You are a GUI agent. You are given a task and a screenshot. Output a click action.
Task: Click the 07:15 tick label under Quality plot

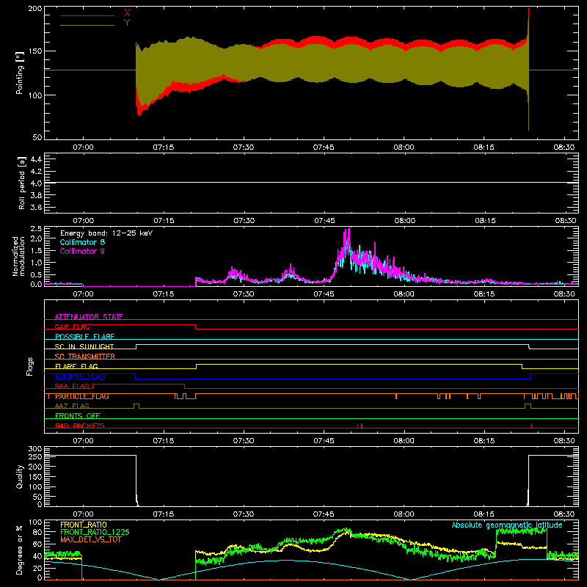[164, 514]
